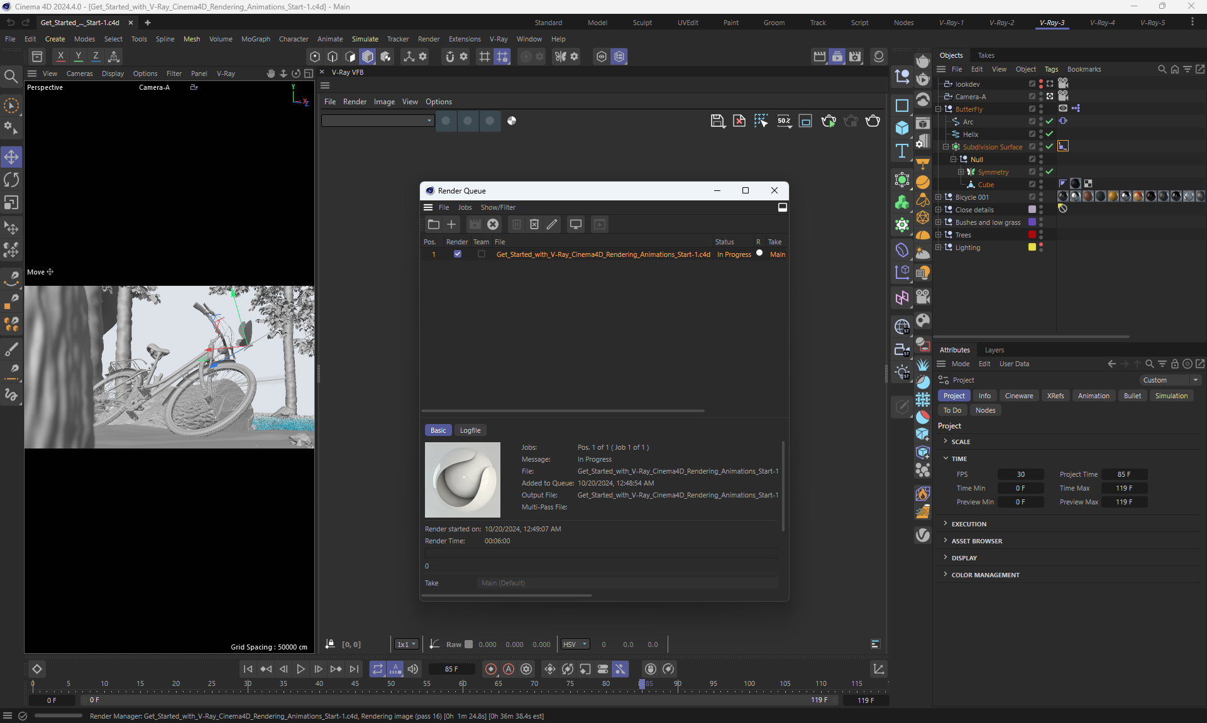
Task: Click the Move tool icon
Action: (x=11, y=157)
